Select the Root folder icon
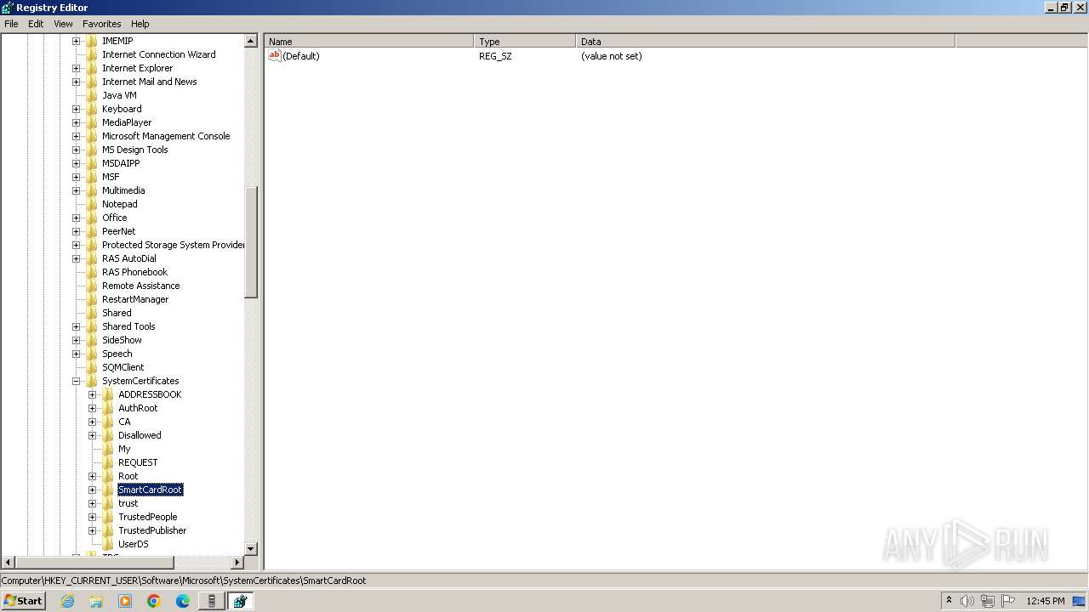Screen dimensions: 1089x612 108,476
